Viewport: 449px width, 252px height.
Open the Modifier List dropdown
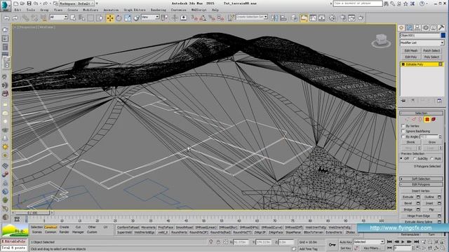(422, 43)
